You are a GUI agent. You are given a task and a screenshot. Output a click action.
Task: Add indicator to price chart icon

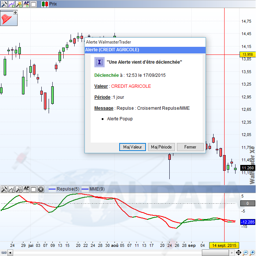tap(11, 4)
